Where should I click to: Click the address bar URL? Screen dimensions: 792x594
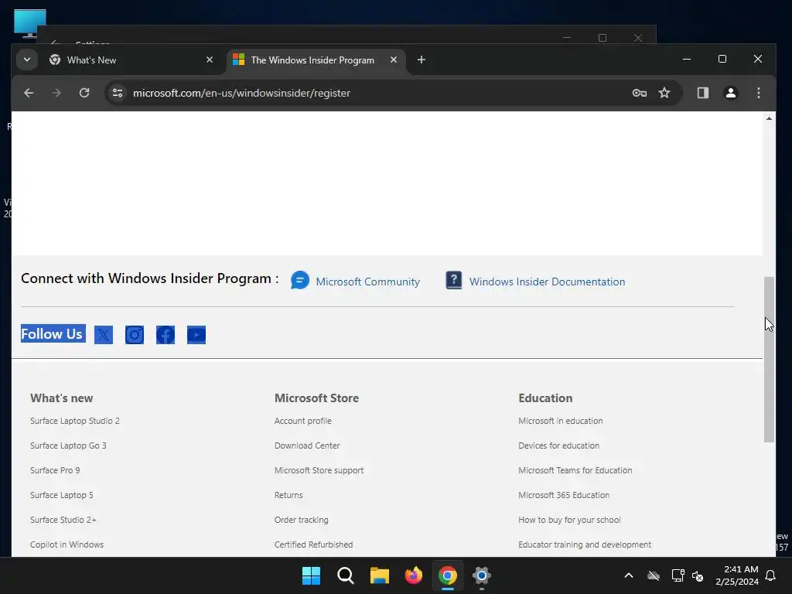pyautogui.click(x=241, y=93)
